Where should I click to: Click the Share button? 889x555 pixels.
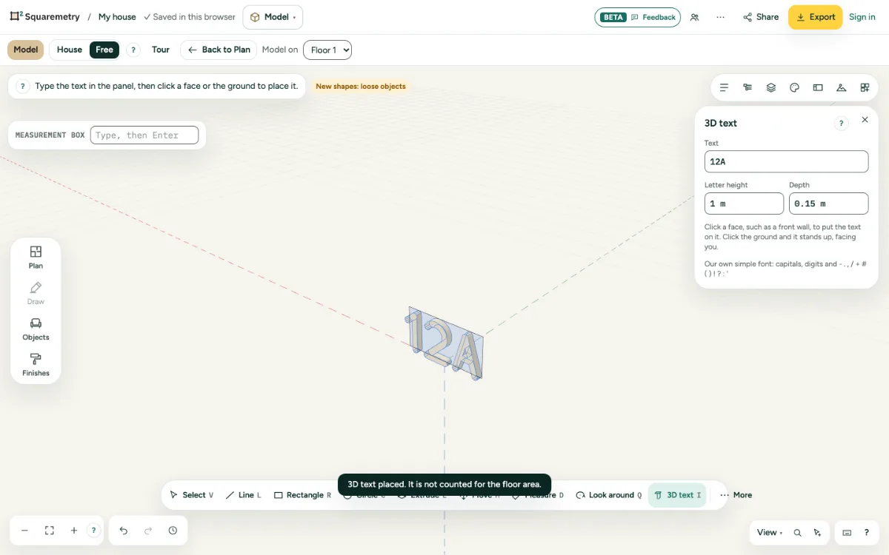761,17
